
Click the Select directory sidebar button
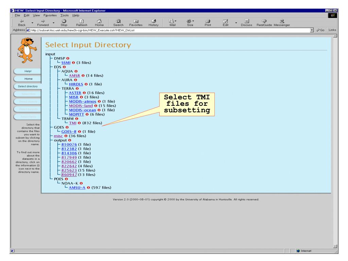pos(28,86)
